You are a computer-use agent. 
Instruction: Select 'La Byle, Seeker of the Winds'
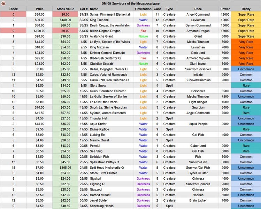(112, 42)
